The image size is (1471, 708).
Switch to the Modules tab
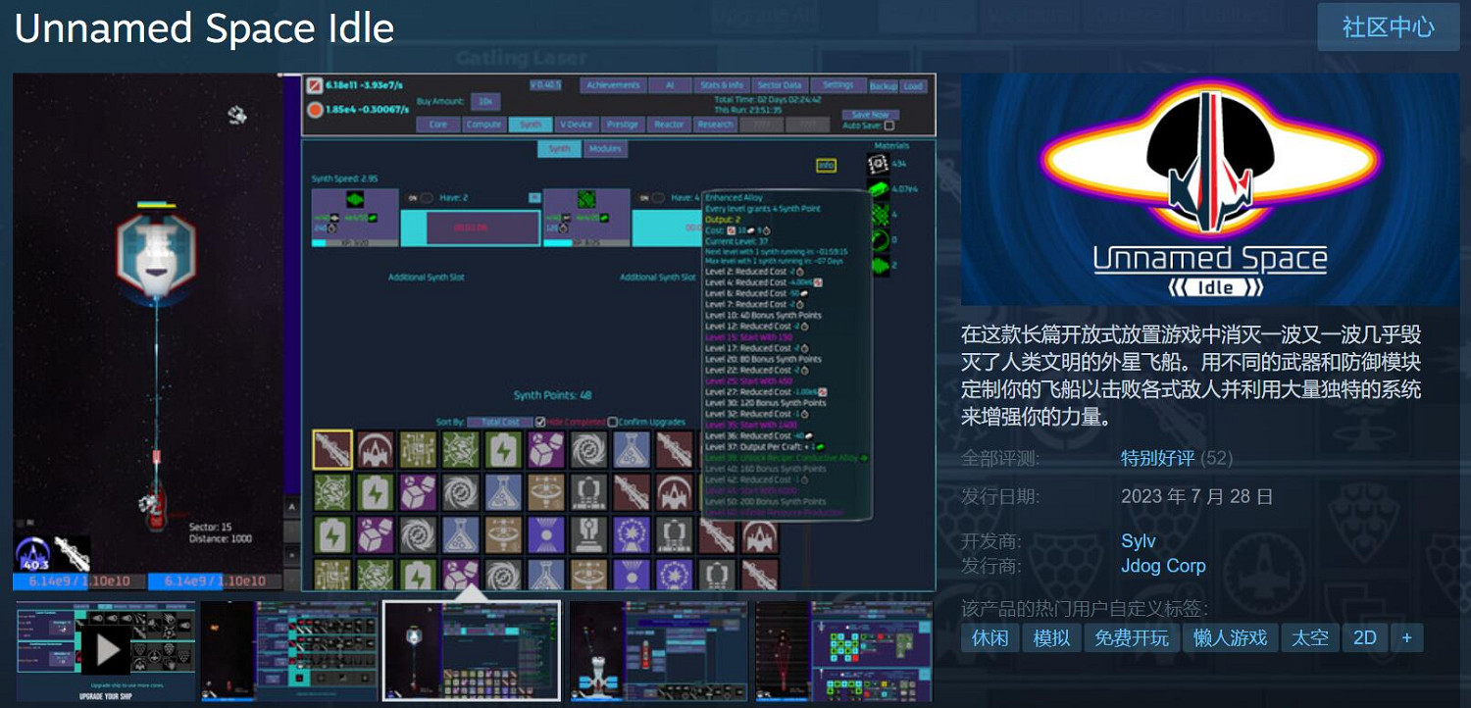click(x=606, y=149)
